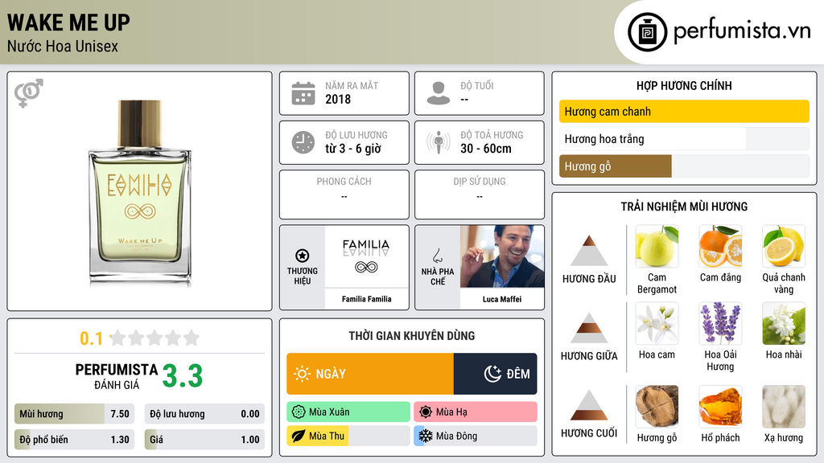Click the user rating value 0.1
The width and height of the screenshot is (824, 463).
click(x=91, y=338)
